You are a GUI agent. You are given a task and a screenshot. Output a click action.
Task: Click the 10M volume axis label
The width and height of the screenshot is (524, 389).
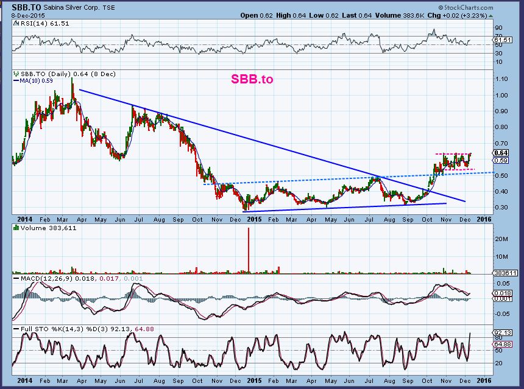501,257
